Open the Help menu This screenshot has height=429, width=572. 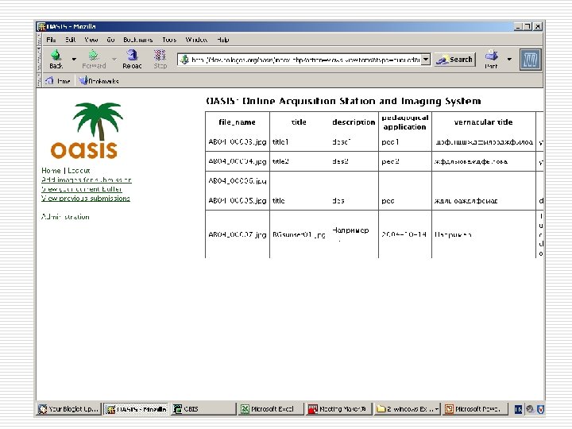(x=223, y=40)
